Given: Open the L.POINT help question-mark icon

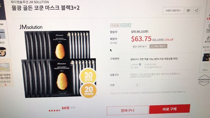Looking at the screenshot, I should pyautogui.click(x=140, y=64).
